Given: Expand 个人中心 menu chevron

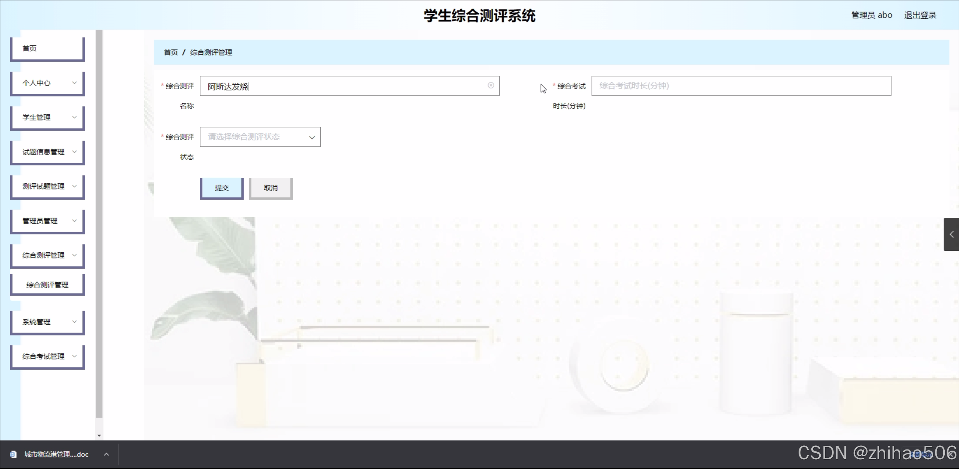Looking at the screenshot, I should click(x=74, y=83).
